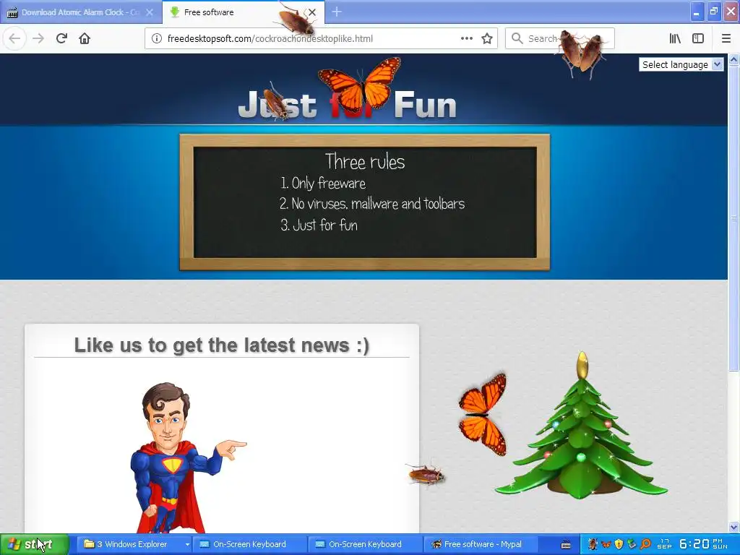This screenshot has height=555, width=740.
Task: Switch to the first On-Screen Keyboard taskbar button
Action: pyautogui.click(x=249, y=544)
